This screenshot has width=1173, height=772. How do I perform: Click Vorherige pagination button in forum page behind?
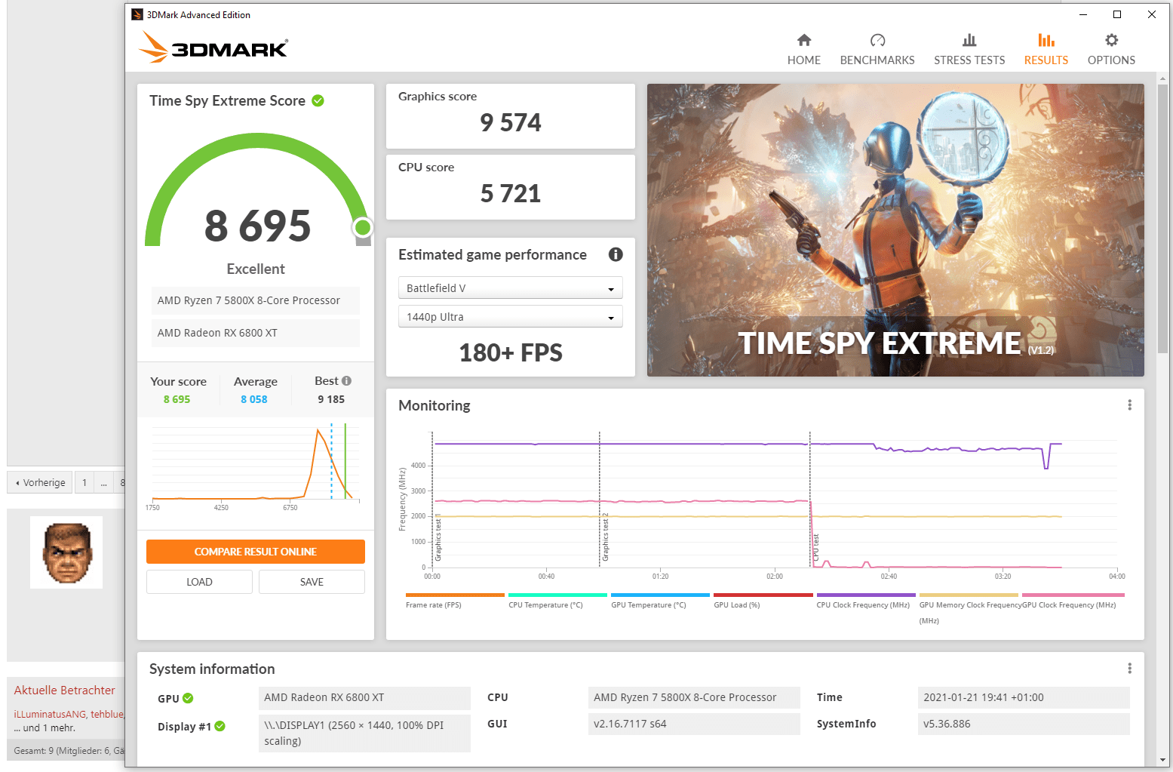pos(40,482)
